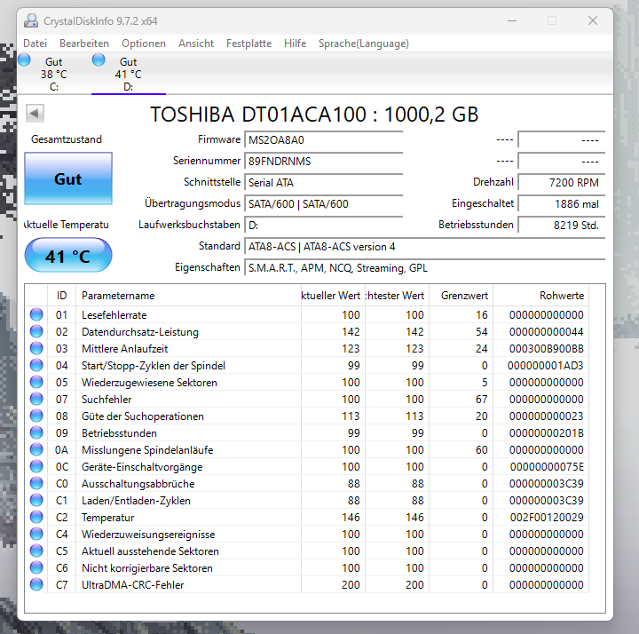The height and width of the screenshot is (634, 639).
Task: Click the Übertragungsmodus field SATA/600
Action: [x=324, y=203]
